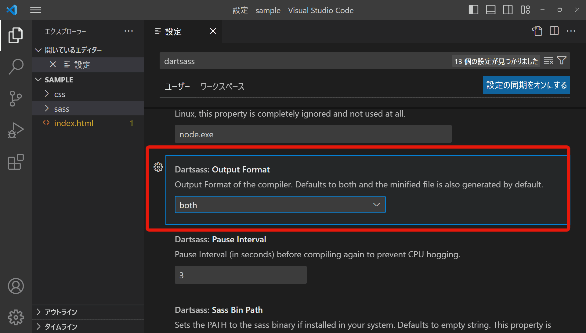
Task: Click 設定の同期をオンにする button
Action: (x=526, y=85)
